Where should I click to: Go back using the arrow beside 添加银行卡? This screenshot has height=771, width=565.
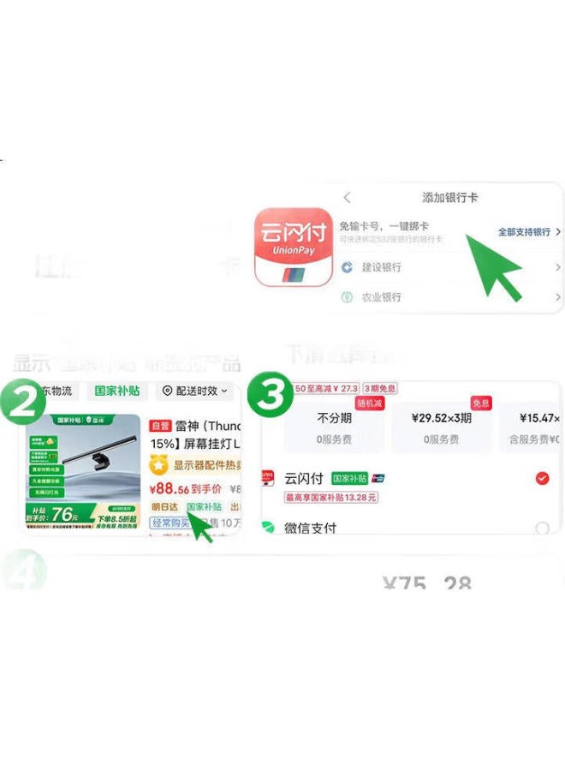(x=348, y=198)
